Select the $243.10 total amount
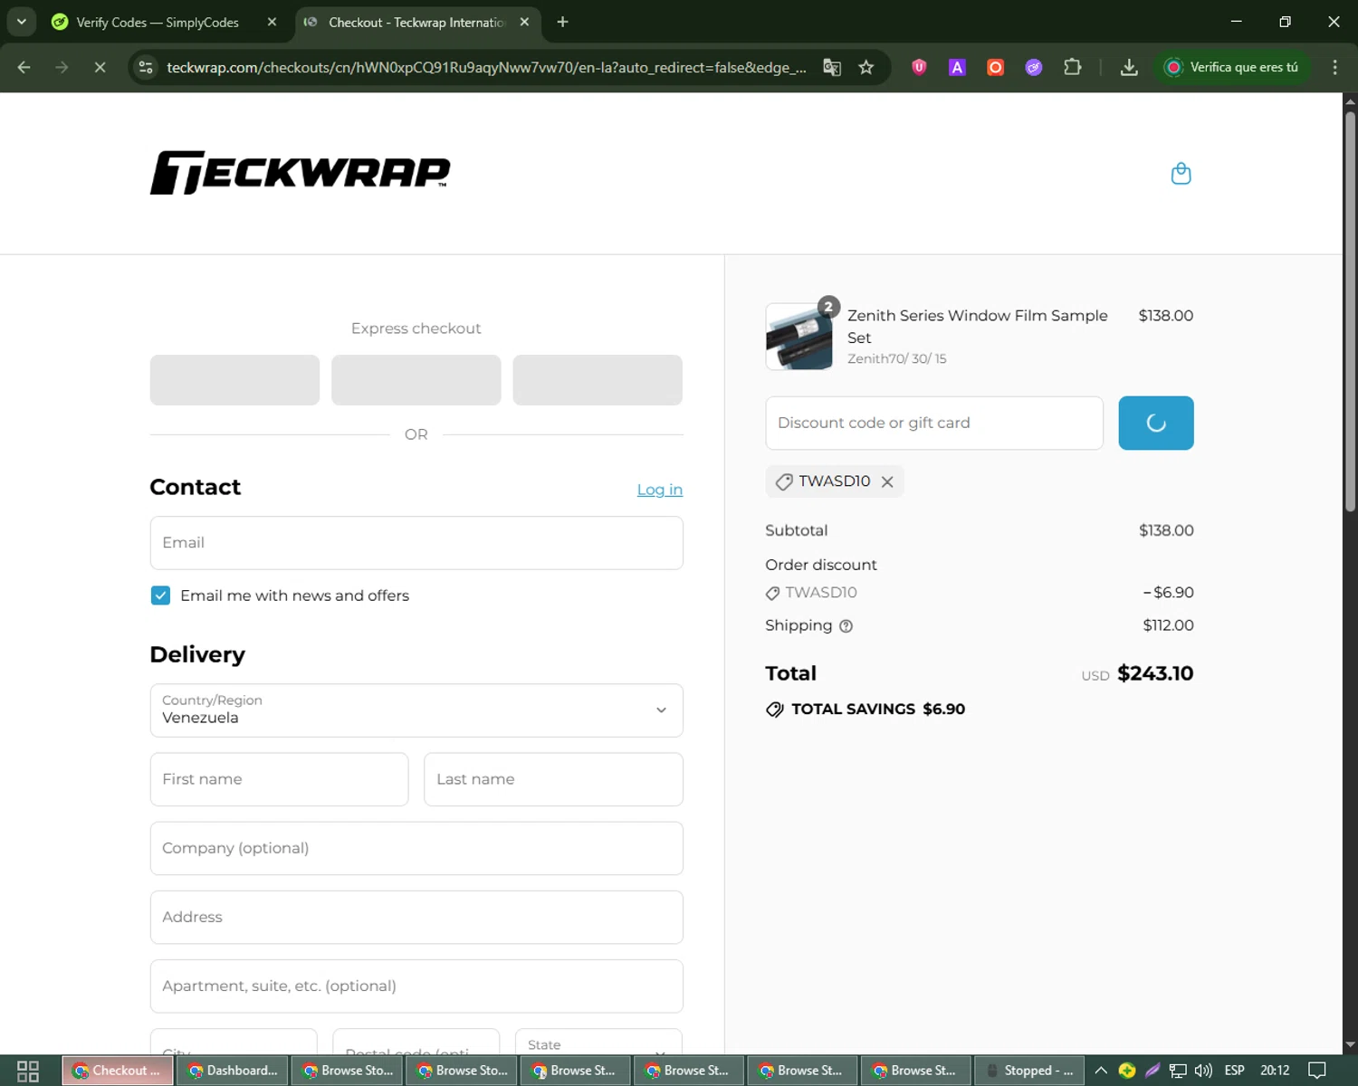Screen dimensions: 1358x1086 click(x=1155, y=673)
